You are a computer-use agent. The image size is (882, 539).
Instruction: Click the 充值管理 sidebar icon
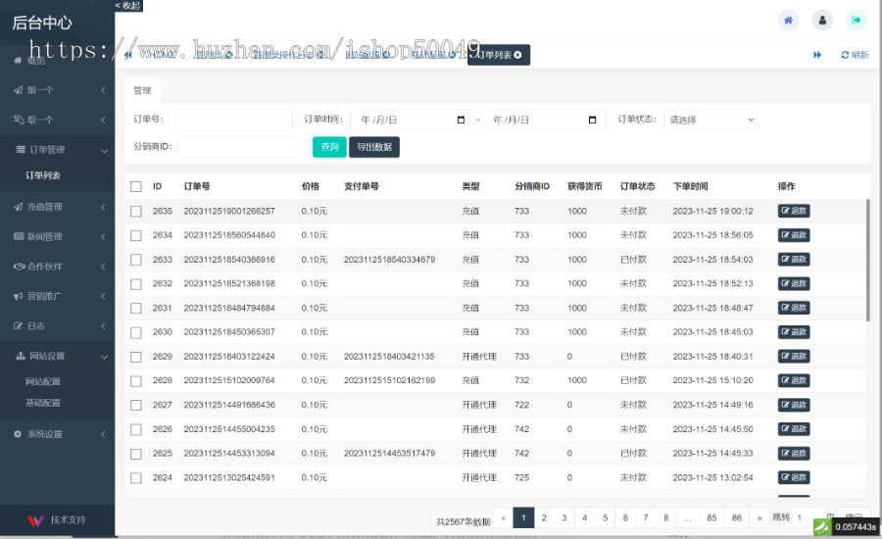(x=18, y=207)
